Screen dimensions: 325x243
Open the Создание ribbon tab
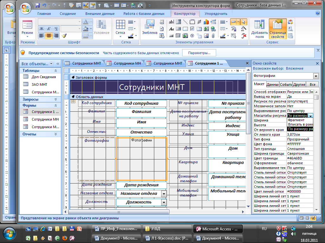click(x=68, y=14)
